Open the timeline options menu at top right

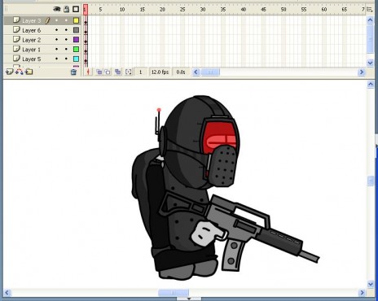coord(370,10)
